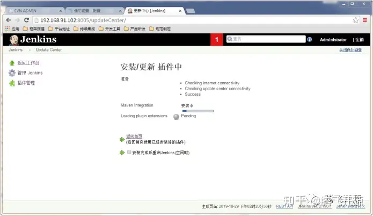Switch to the 通用设置 - 配置 tab
This screenshot has height=216, width=373.
[x=94, y=11]
